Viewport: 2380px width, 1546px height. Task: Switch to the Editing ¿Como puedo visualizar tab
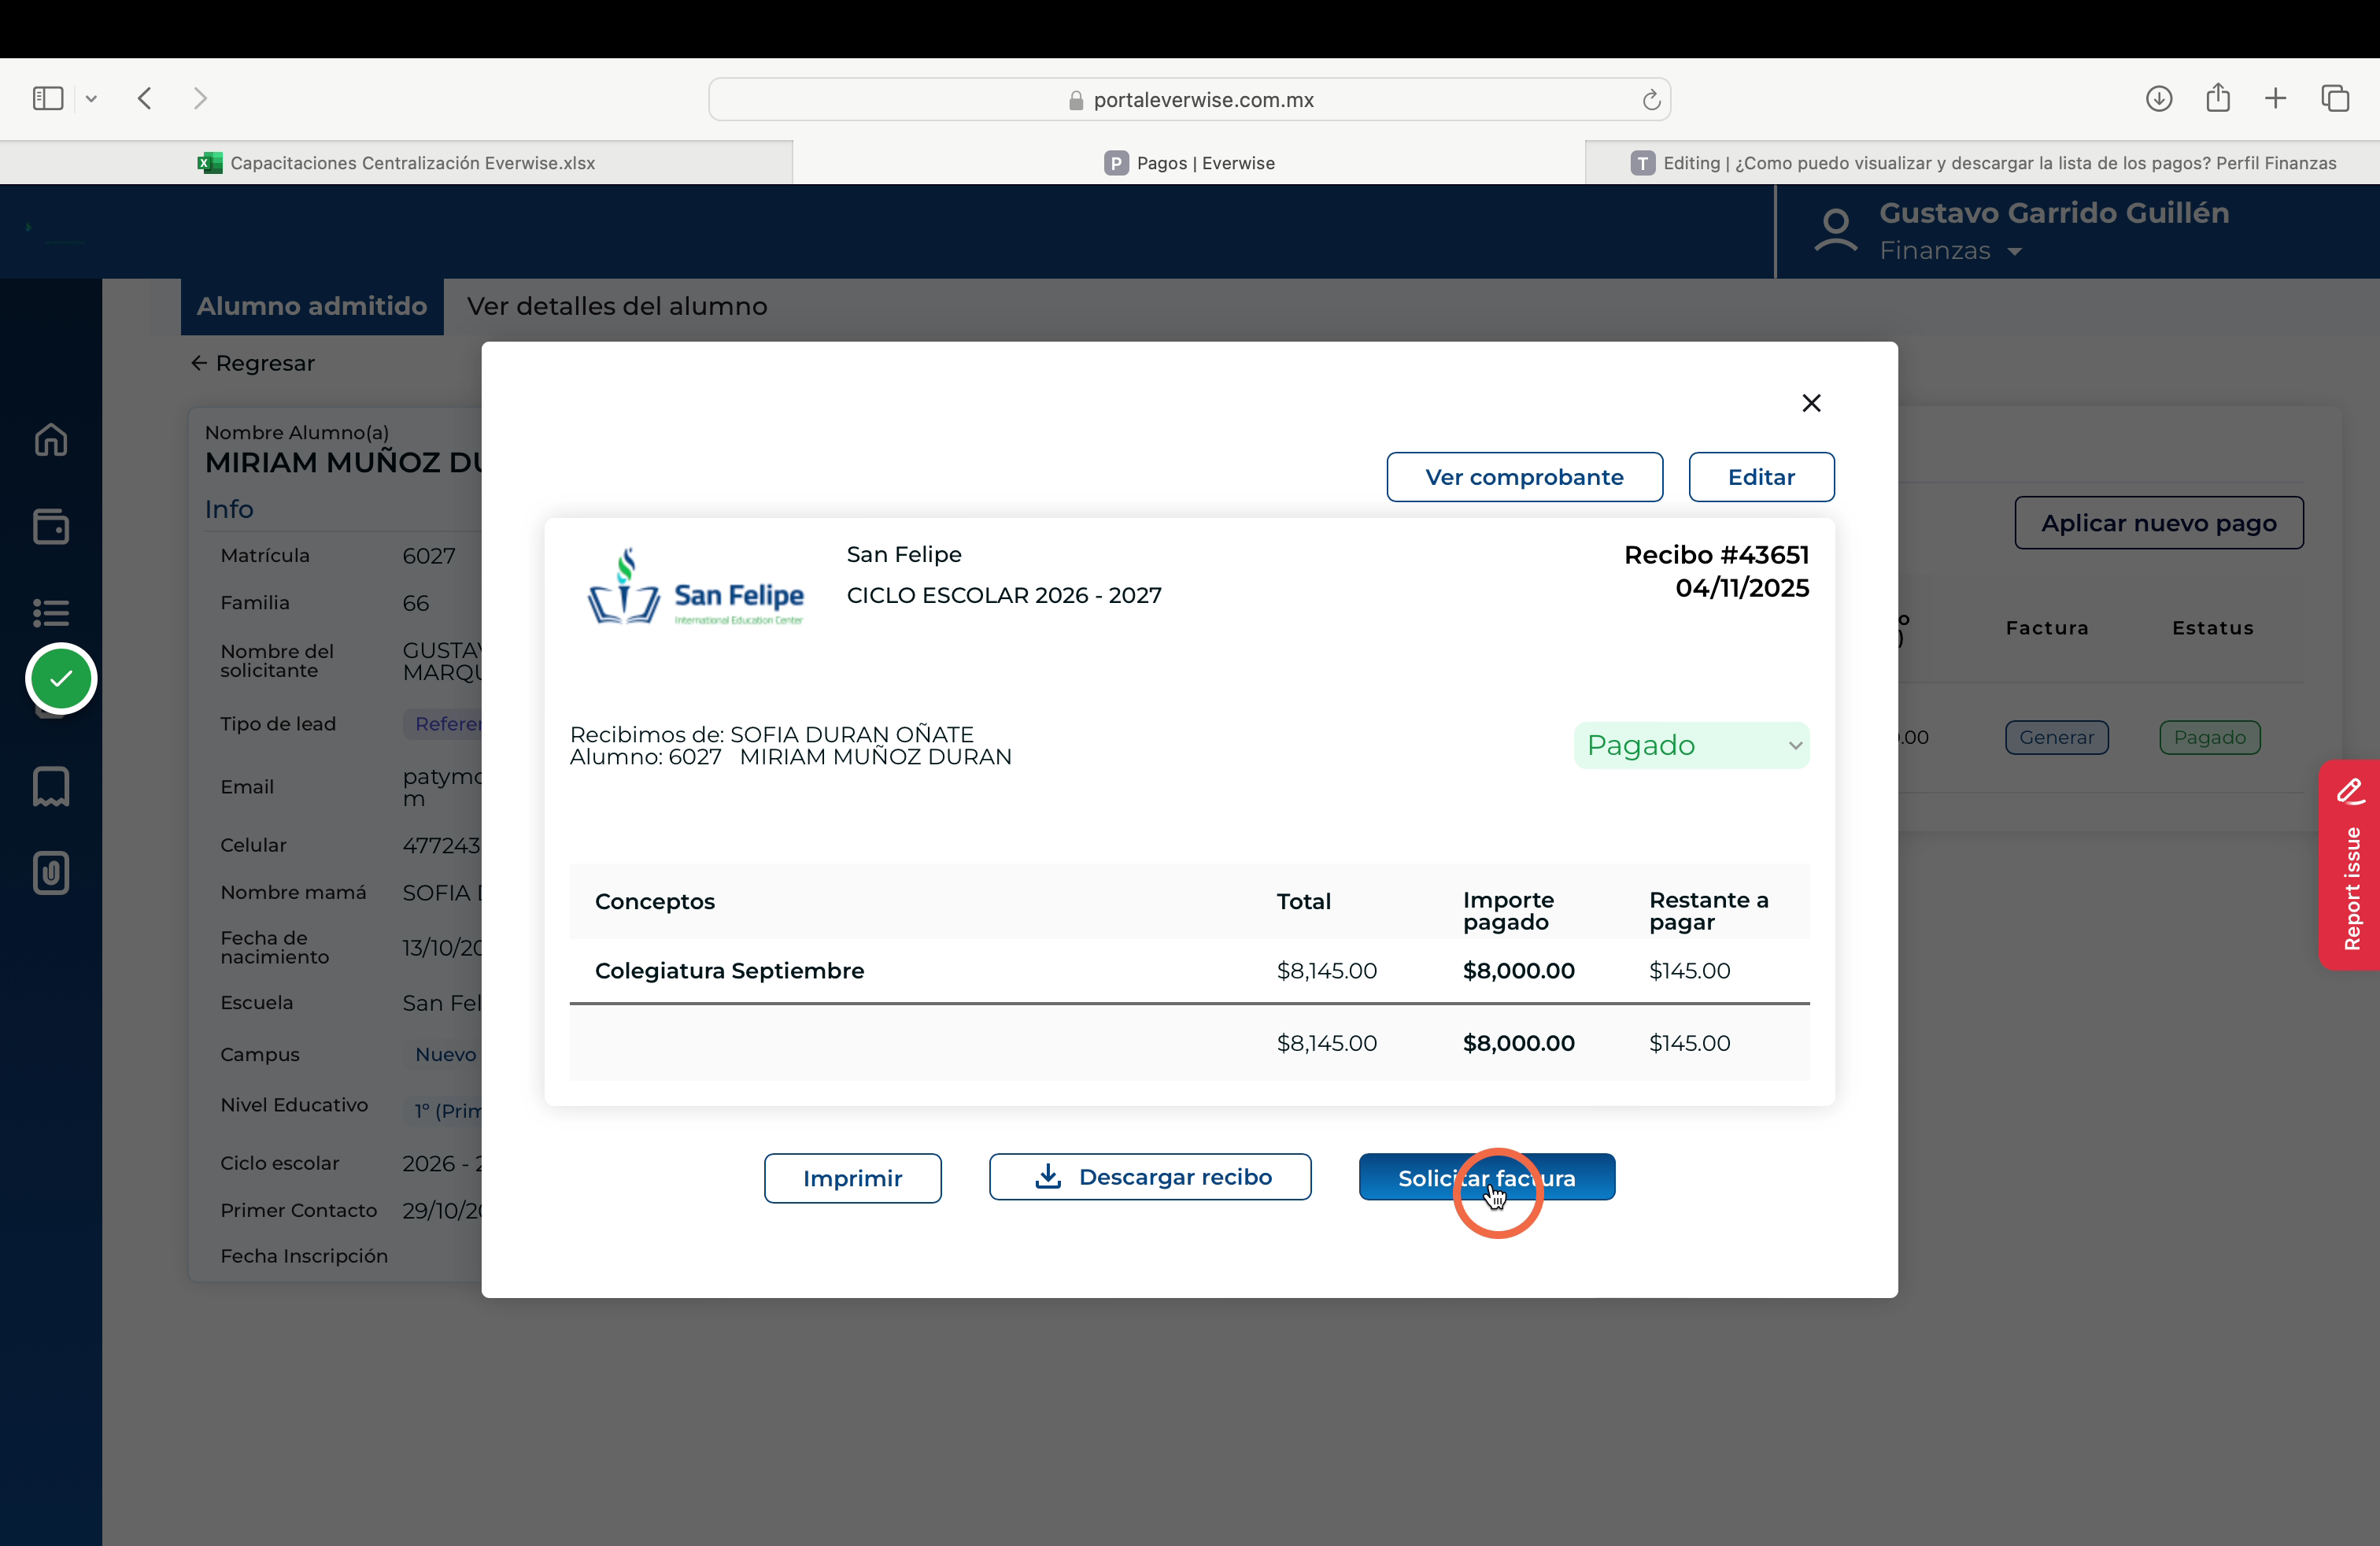pos(1983,163)
